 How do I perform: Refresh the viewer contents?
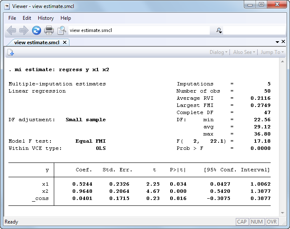(37, 30)
